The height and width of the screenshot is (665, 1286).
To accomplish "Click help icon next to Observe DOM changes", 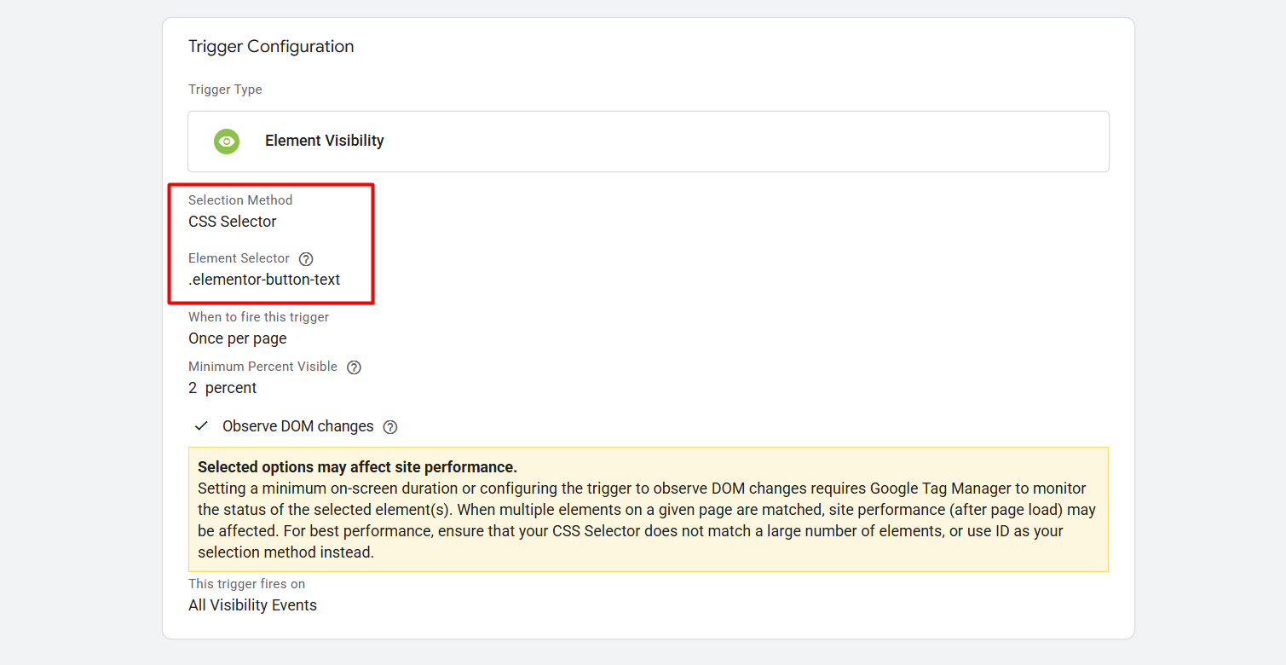I will [390, 427].
